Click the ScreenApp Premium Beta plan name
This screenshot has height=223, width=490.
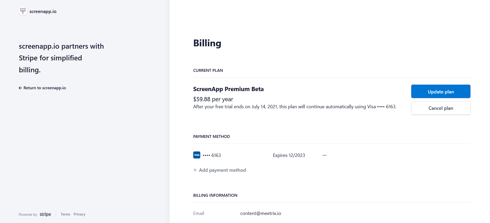pos(228,89)
